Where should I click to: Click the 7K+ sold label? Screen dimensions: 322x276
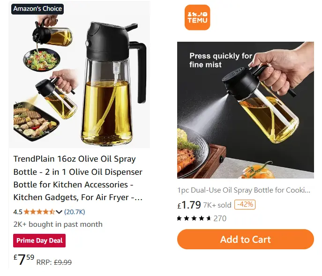(217, 205)
